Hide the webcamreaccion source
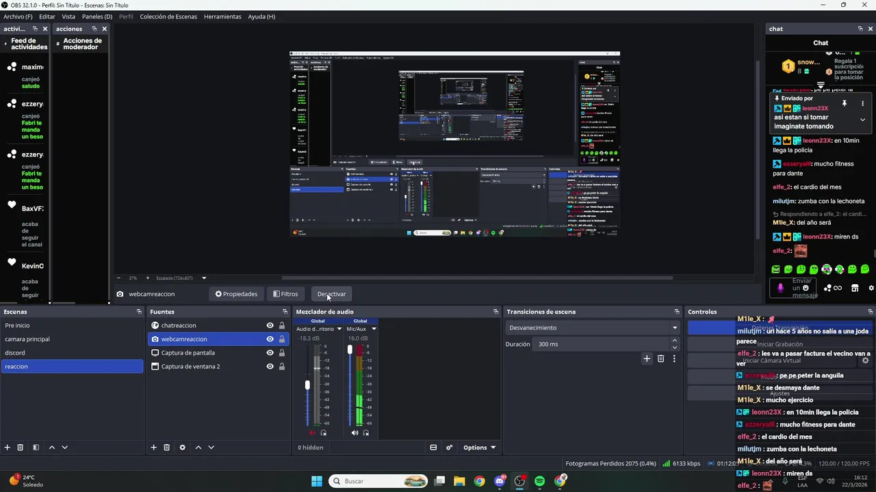 point(270,339)
